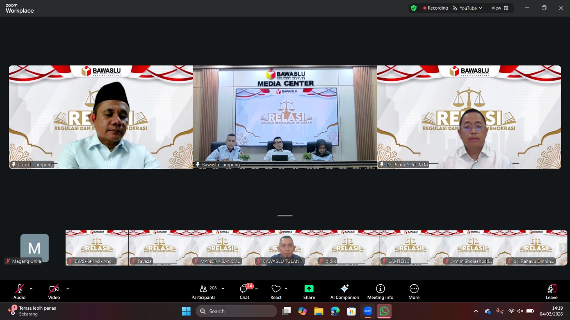570x320 pixels.
Task: Open the View layout menu
Action: coord(500,8)
